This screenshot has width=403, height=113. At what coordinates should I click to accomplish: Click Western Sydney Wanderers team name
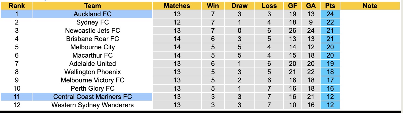92,105
